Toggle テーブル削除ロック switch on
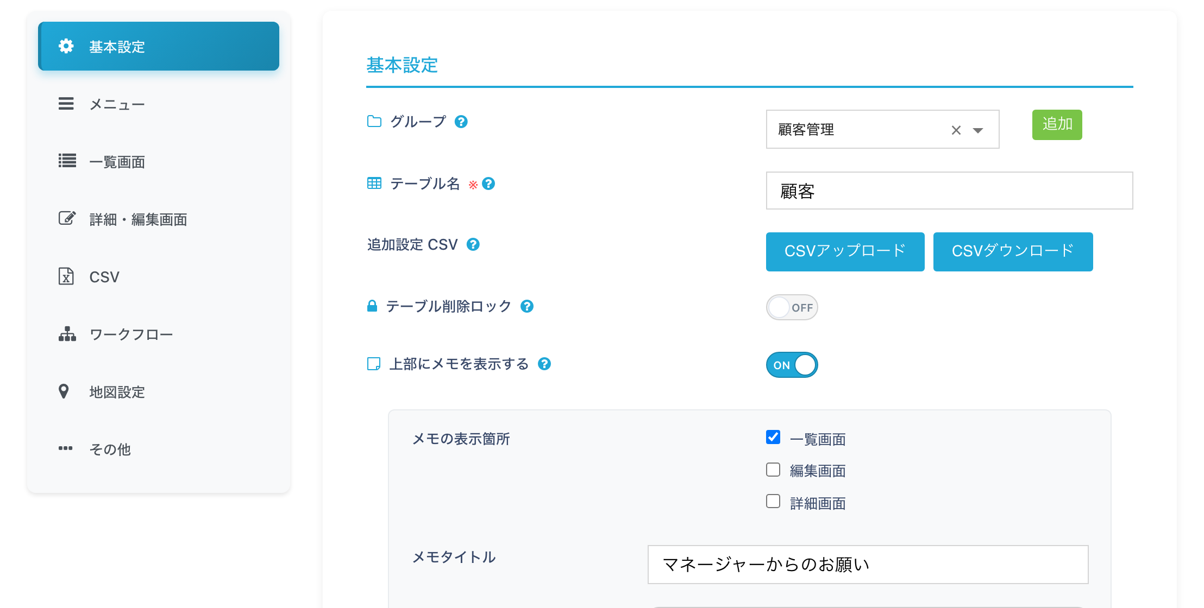The width and height of the screenshot is (1204, 608). click(792, 307)
